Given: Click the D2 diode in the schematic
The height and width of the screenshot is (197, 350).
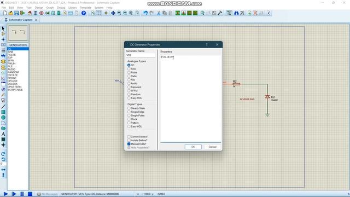Looking at the screenshot, I should click(x=267, y=97).
